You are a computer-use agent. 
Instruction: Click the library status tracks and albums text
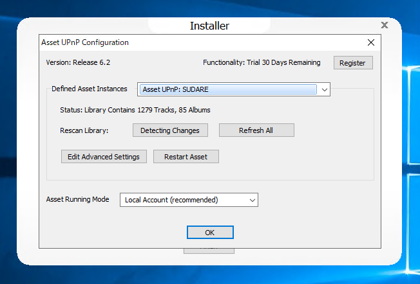(x=135, y=110)
